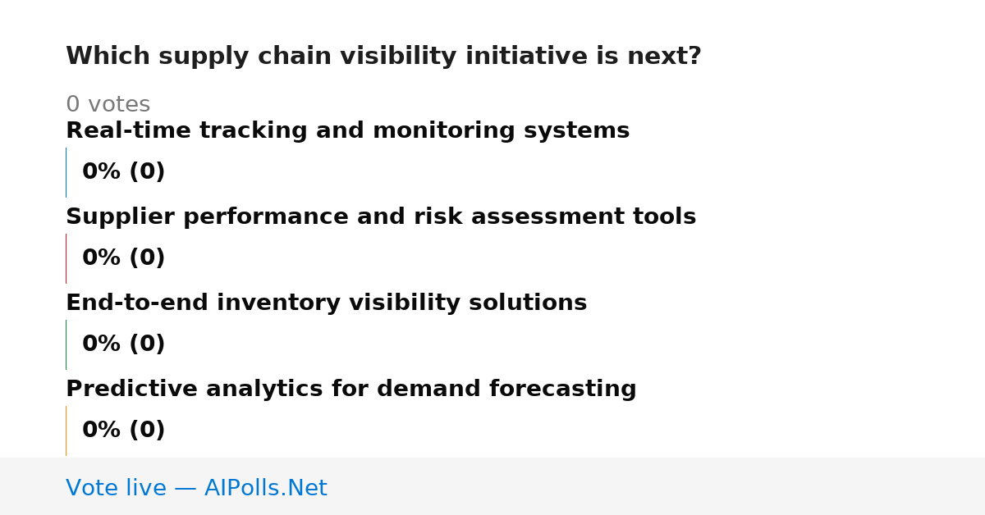
Task: Click the gray footer banner area
Action: pyautogui.click(x=492, y=486)
